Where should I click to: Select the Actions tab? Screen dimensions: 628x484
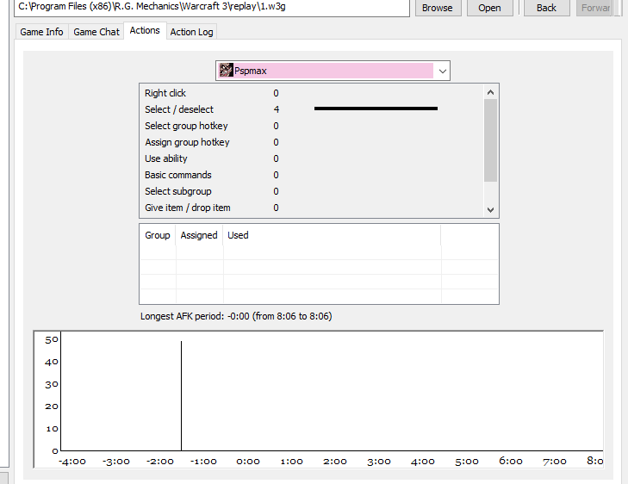coord(145,30)
